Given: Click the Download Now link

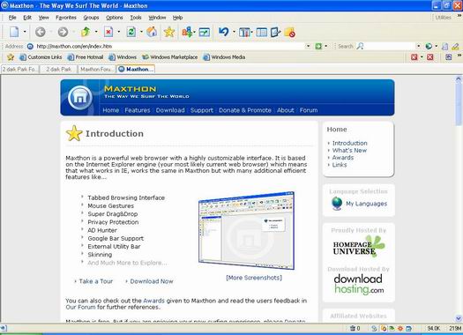Looking at the screenshot, I should [x=152, y=281].
